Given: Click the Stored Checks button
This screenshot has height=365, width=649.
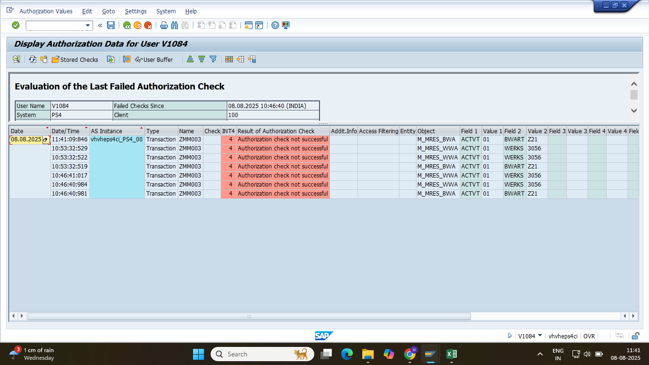Looking at the screenshot, I should point(75,59).
